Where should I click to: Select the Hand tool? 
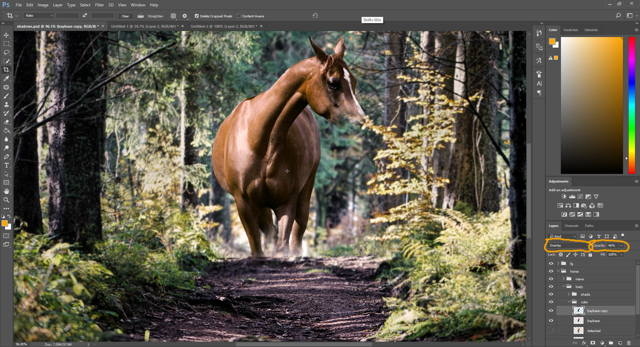pos(6,191)
